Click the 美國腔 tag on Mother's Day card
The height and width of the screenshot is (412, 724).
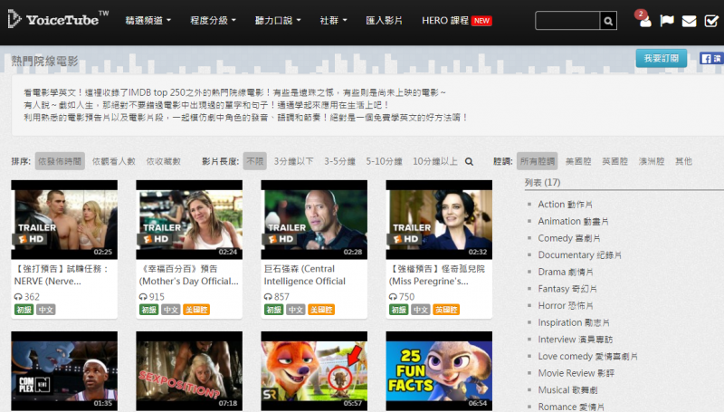[196, 310]
